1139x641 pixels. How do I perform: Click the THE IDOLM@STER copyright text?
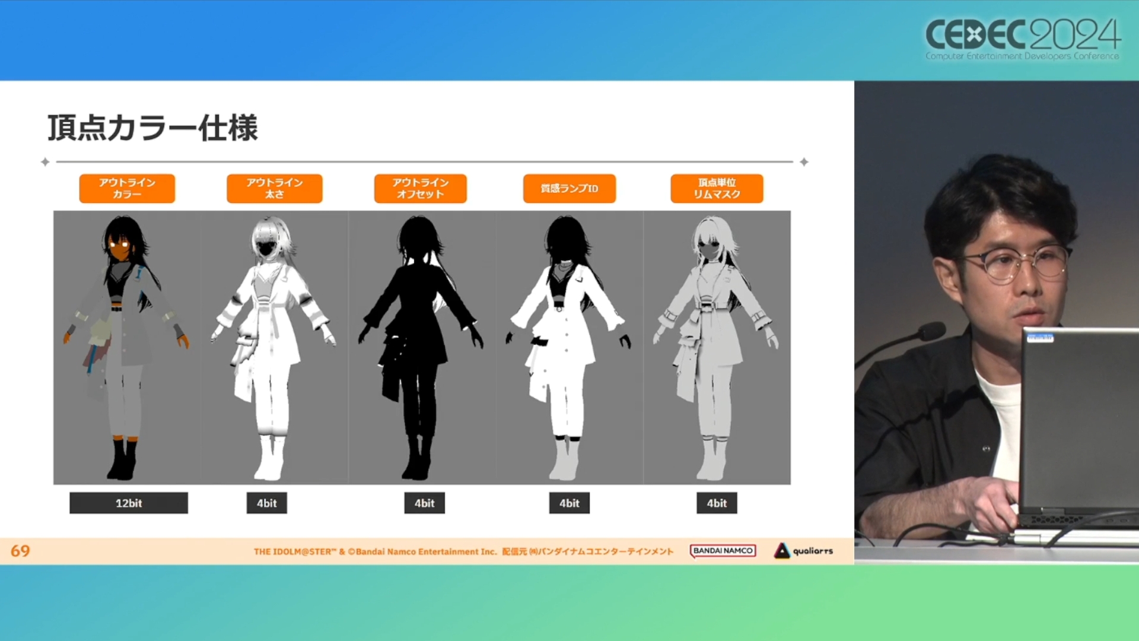click(463, 551)
